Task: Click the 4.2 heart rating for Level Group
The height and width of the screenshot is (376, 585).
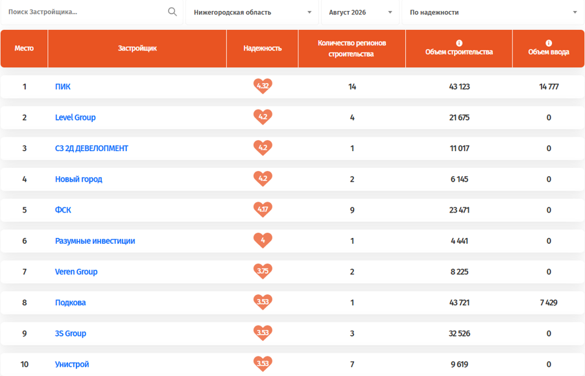Action: (x=263, y=117)
